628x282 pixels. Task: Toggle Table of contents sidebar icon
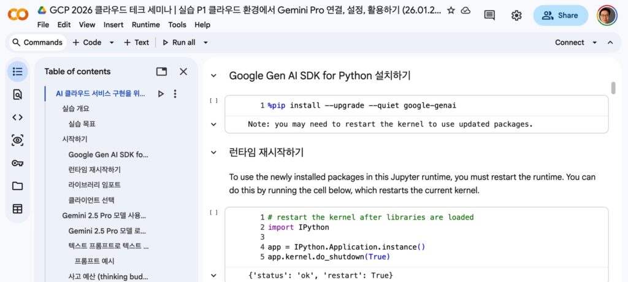(17, 72)
